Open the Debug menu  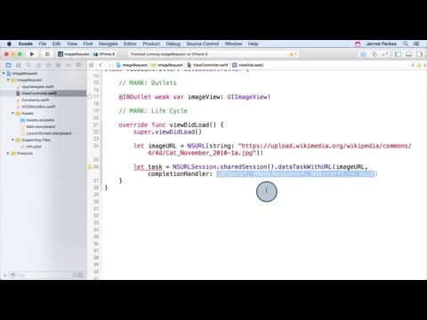(x=173, y=44)
